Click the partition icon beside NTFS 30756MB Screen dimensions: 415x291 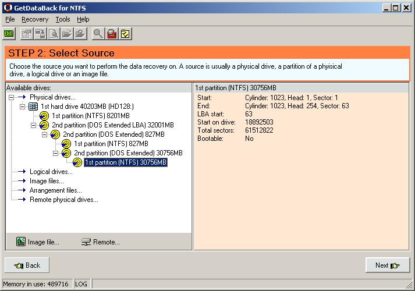[x=77, y=162]
